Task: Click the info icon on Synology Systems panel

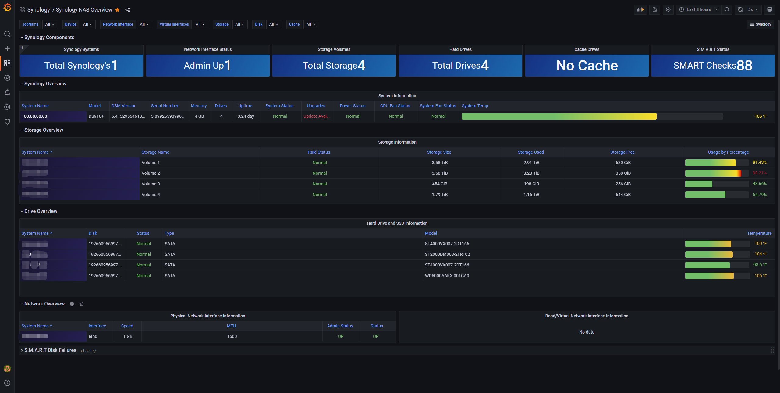Action: [x=22, y=47]
